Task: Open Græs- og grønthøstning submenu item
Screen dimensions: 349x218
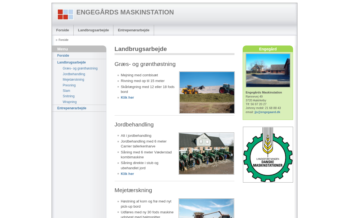Action: (80, 68)
